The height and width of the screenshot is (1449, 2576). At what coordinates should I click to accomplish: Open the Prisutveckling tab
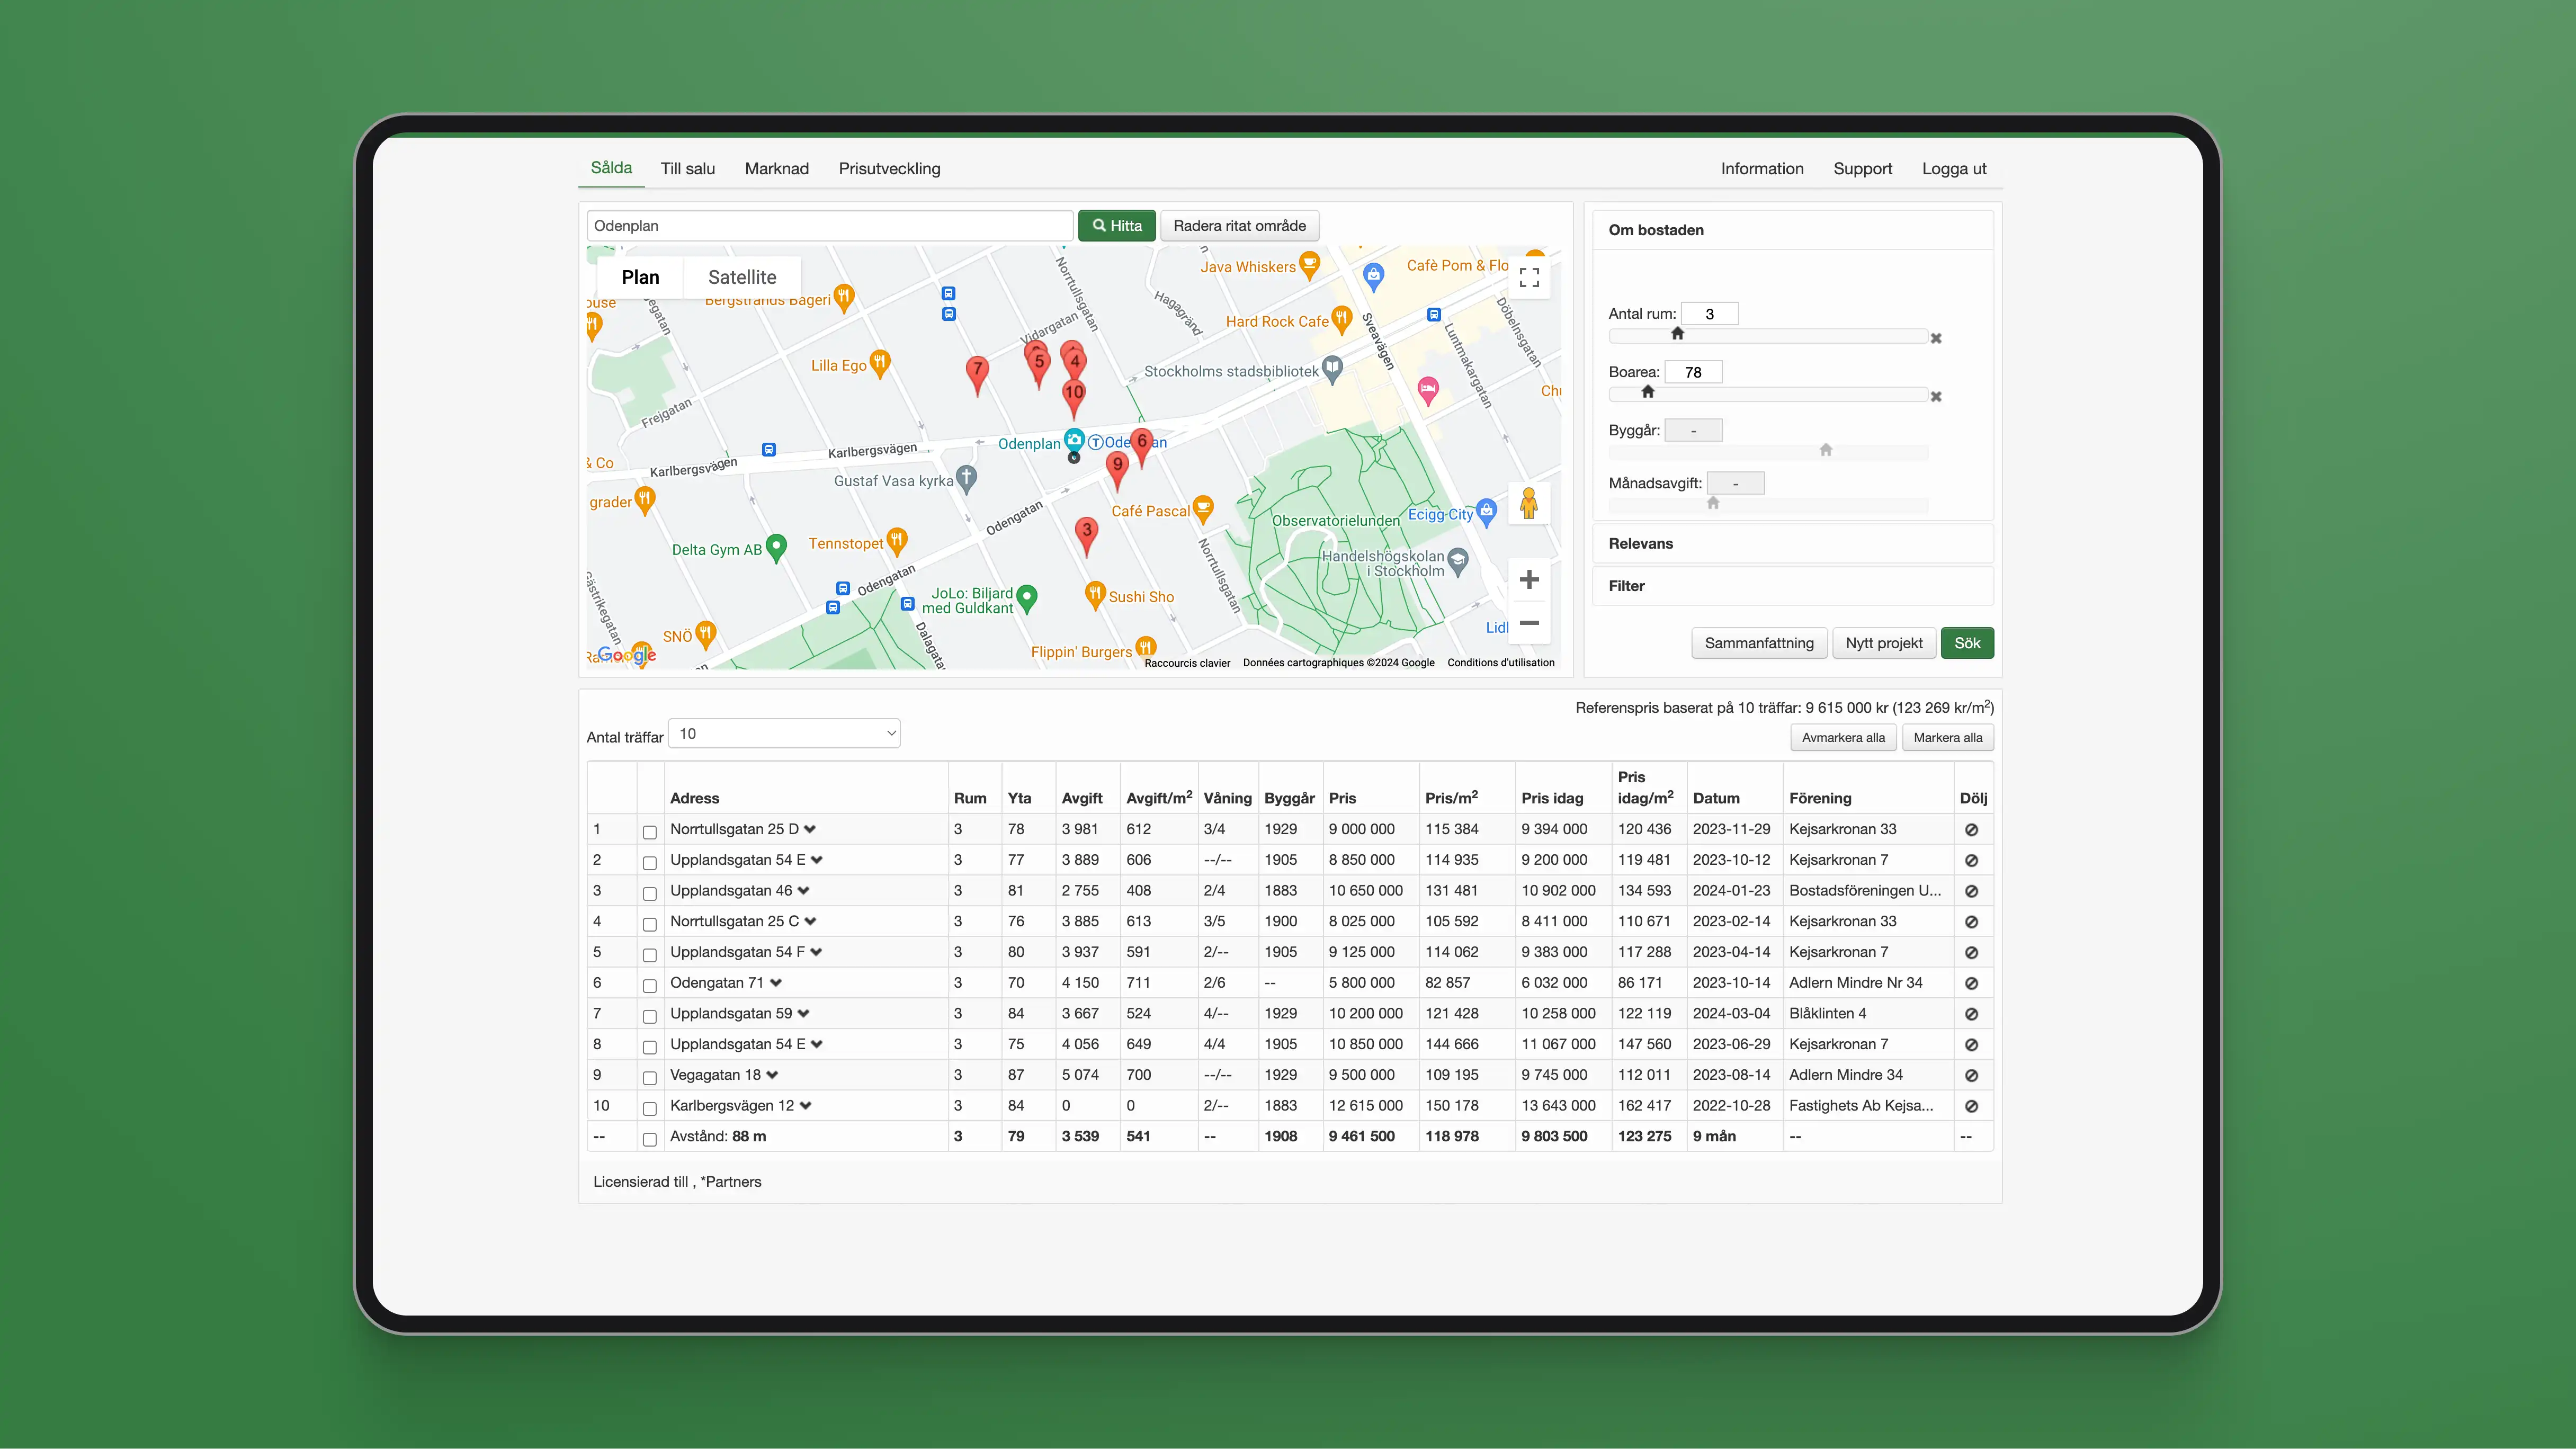[x=889, y=169]
